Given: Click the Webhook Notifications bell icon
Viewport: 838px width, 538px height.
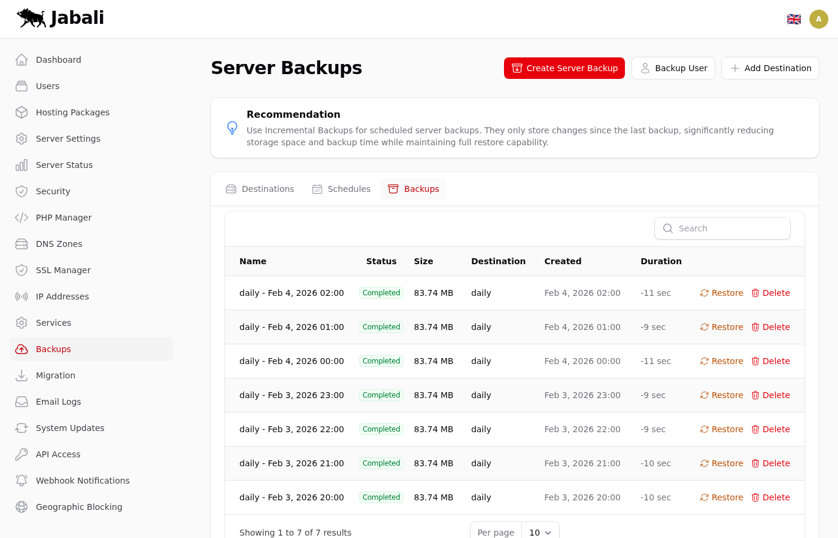Looking at the screenshot, I should [22, 481].
